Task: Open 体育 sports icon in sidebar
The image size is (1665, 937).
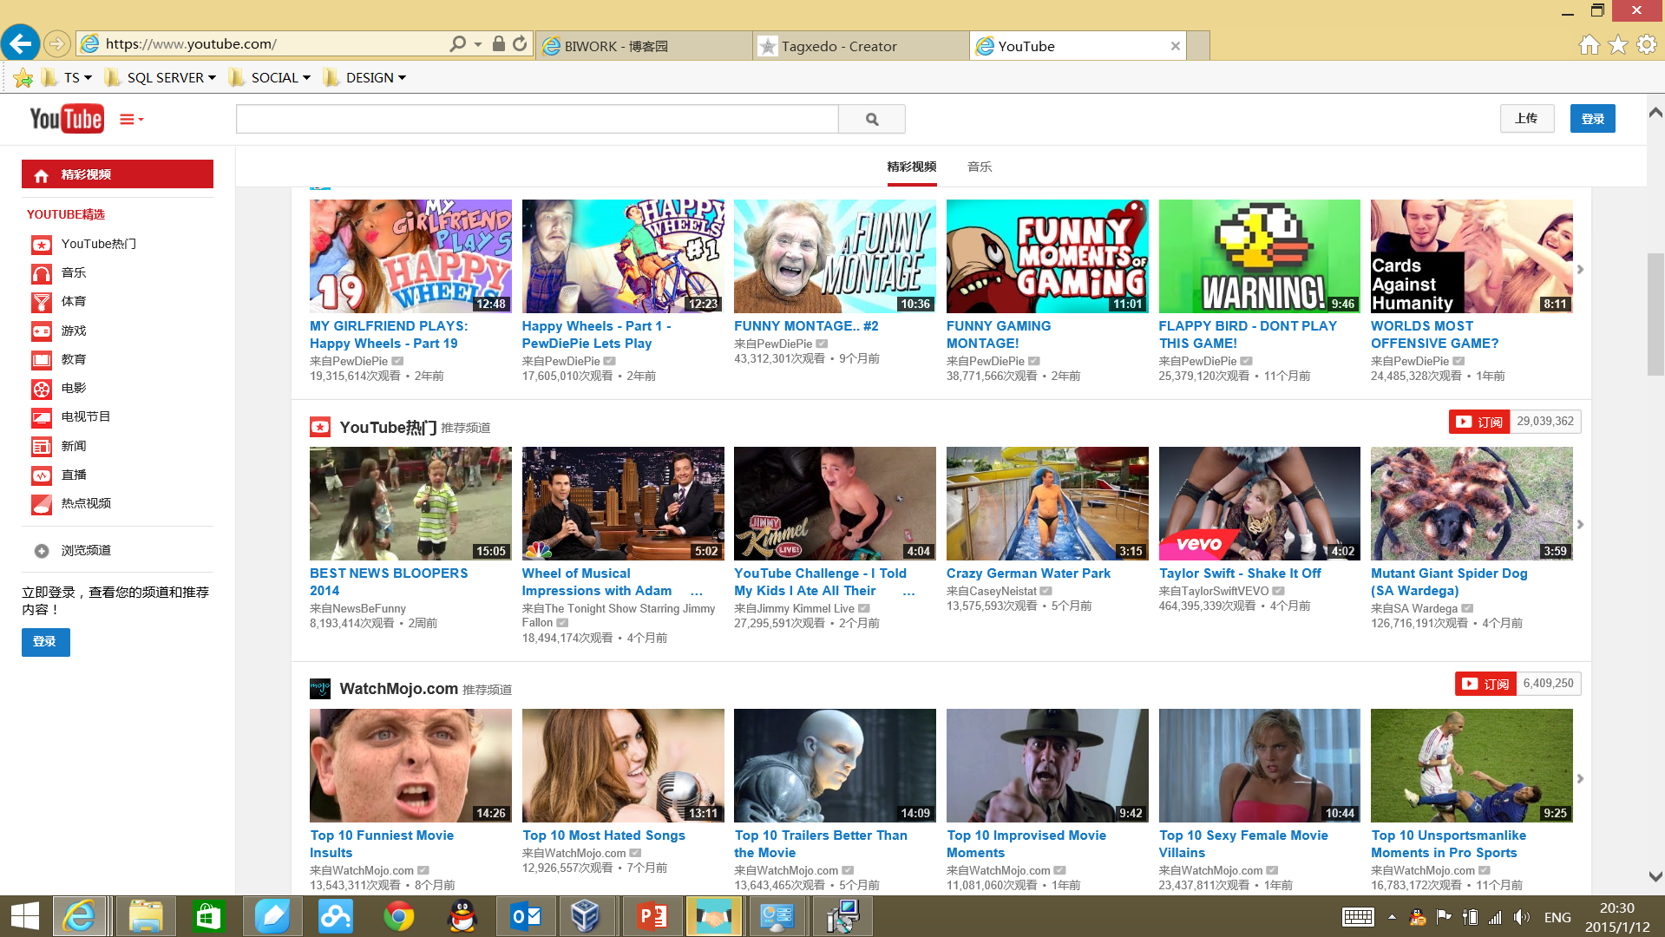Action: (42, 302)
